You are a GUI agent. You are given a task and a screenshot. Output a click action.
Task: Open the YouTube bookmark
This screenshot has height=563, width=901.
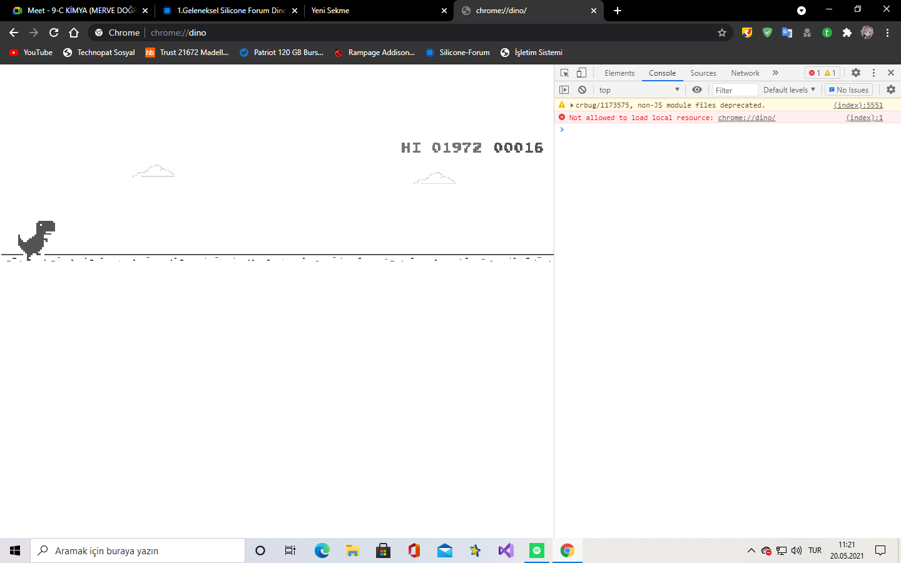click(x=31, y=53)
